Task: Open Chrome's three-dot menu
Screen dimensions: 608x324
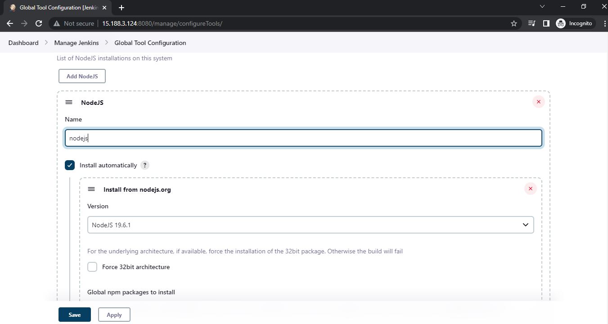Action: point(604,23)
